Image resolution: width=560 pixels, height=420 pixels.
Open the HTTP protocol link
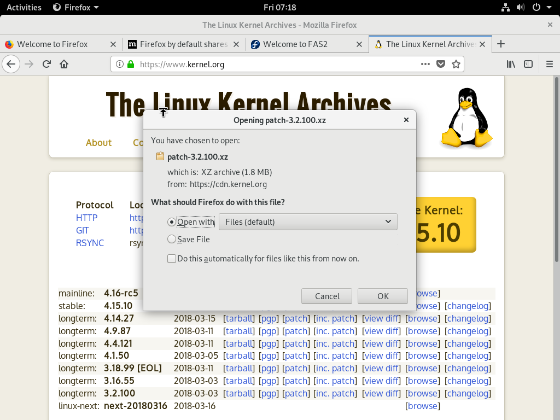coord(86,218)
